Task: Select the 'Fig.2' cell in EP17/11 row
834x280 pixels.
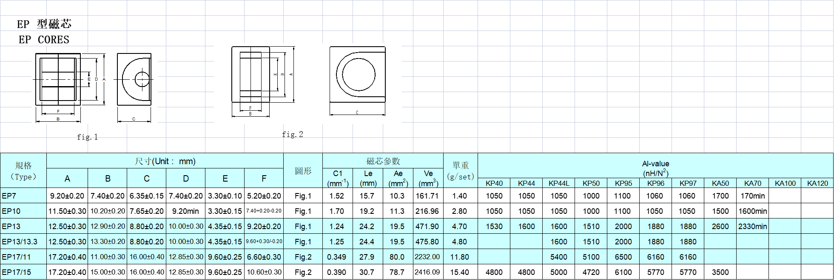Action: point(303,257)
